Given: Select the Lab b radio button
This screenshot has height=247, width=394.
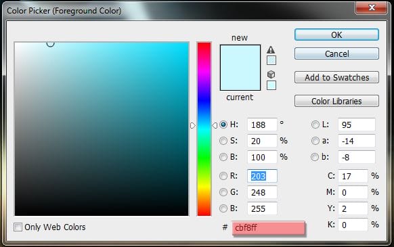Looking at the screenshot, I should (315, 157).
